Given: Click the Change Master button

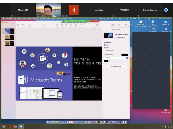Looking at the screenshot, I should 121,37.
